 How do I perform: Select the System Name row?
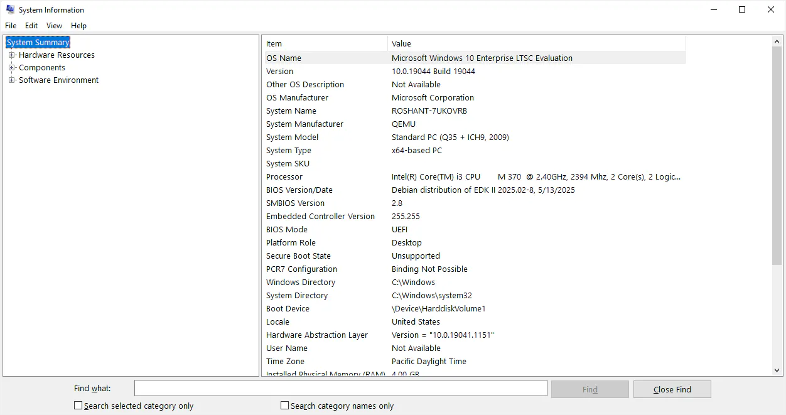point(474,110)
